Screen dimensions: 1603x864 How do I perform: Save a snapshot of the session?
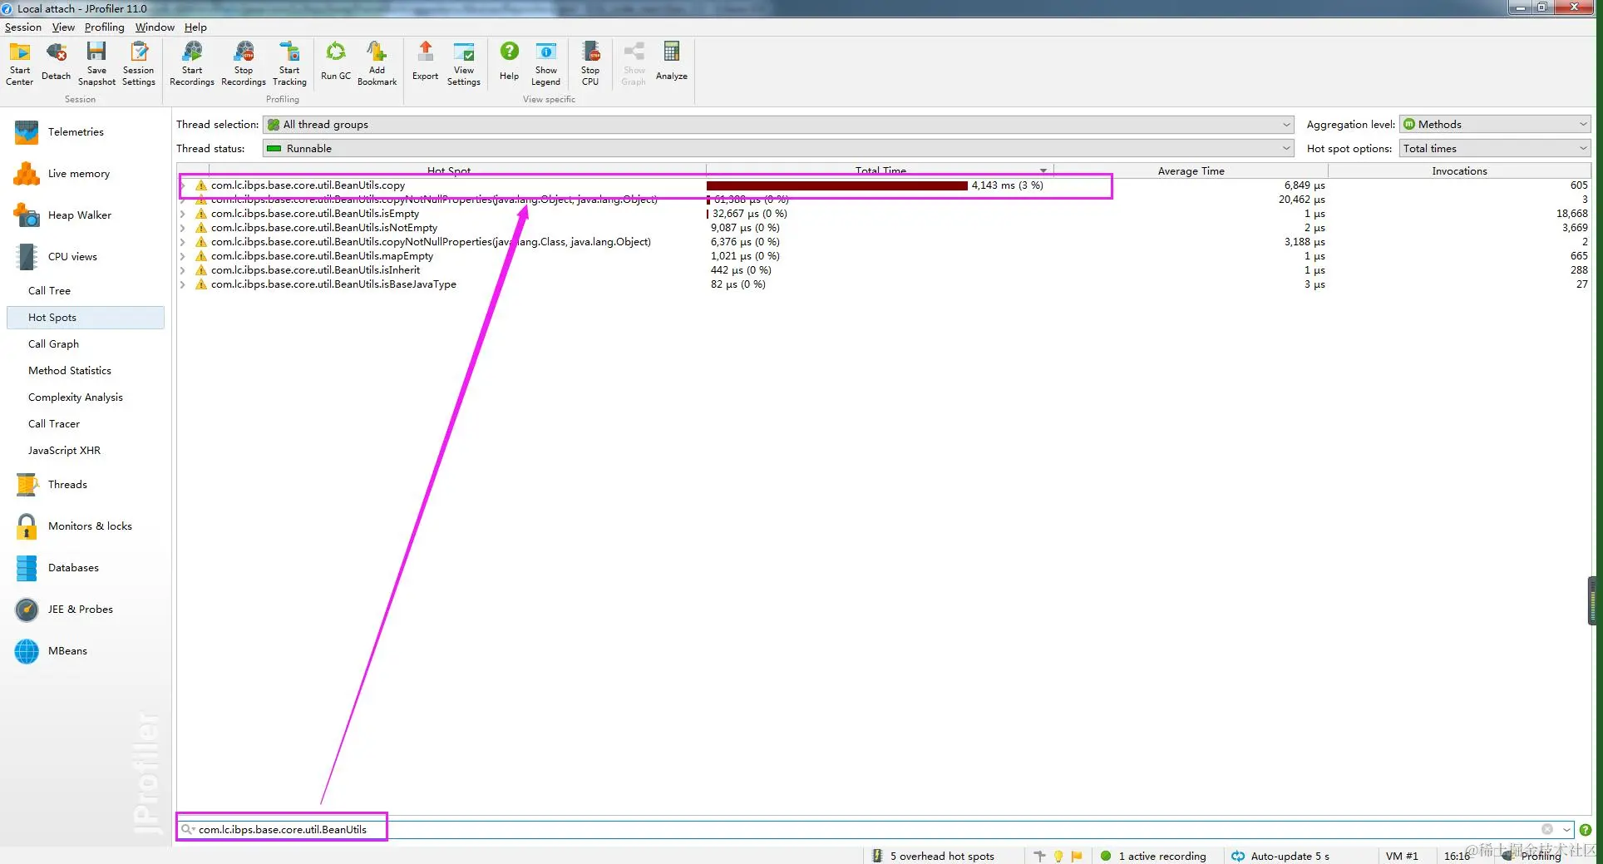(96, 63)
